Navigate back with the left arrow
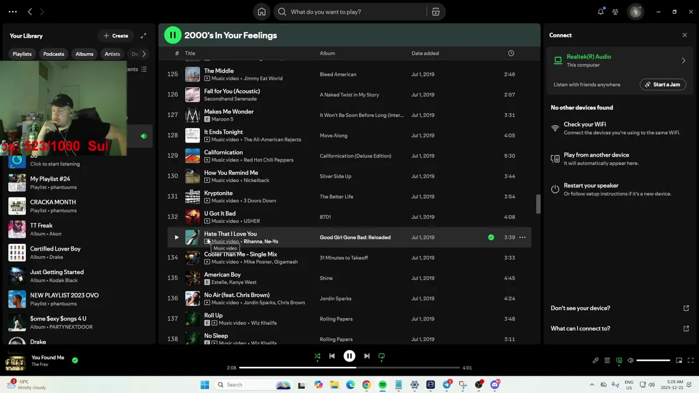 30,11
